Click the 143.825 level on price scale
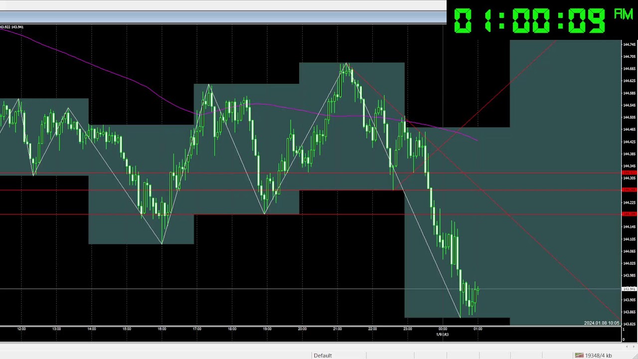Viewport: 638px width, 359px height. click(x=629, y=324)
